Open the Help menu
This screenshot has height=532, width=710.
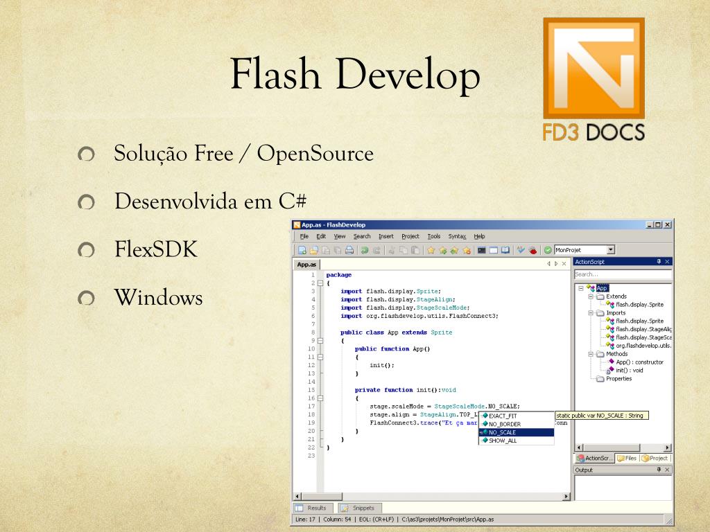[x=479, y=236]
